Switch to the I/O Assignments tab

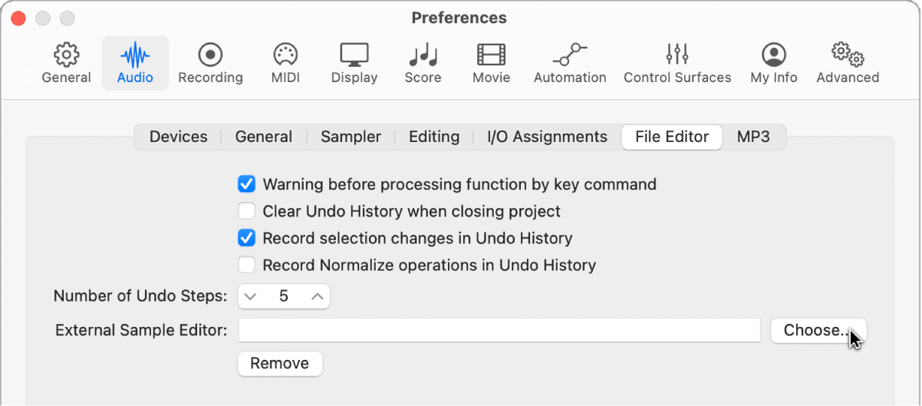(x=547, y=137)
